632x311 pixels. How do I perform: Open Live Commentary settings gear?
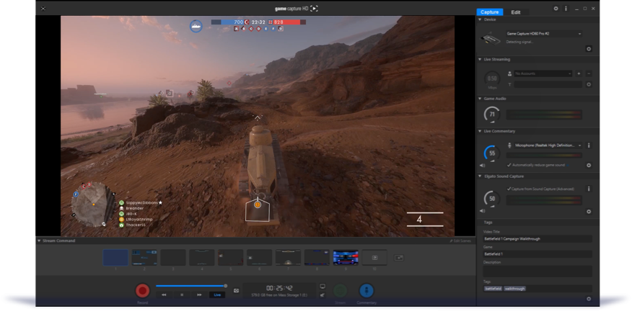point(589,166)
